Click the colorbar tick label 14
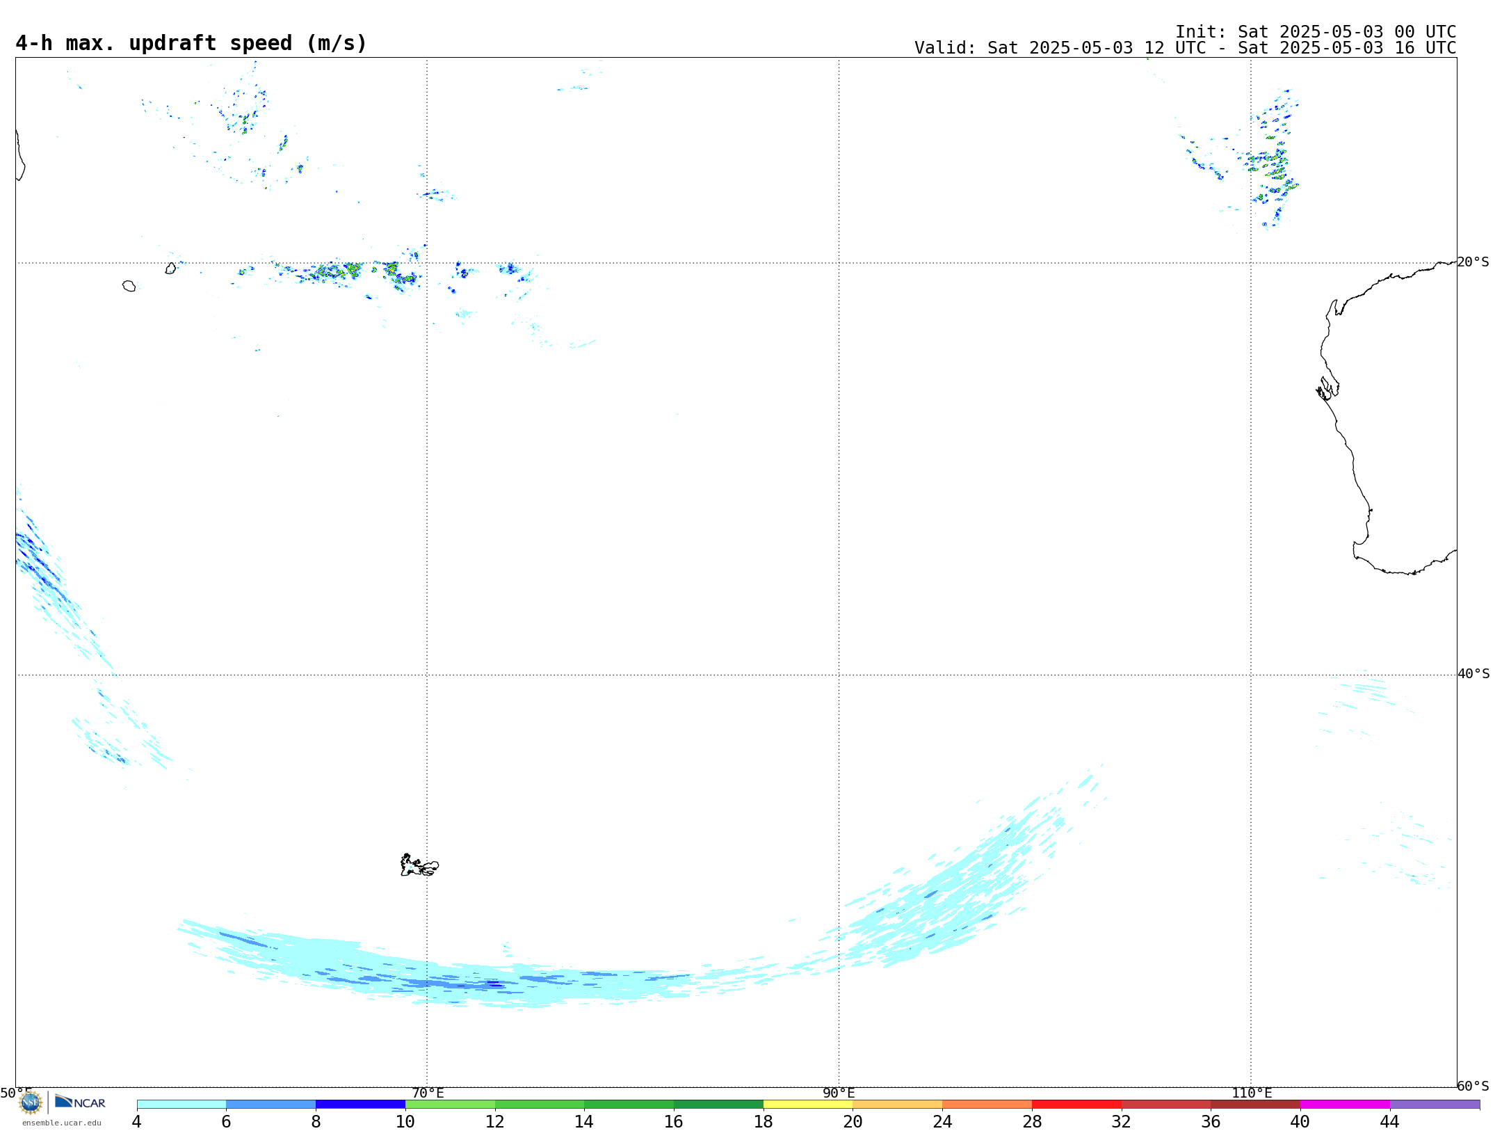 (x=584, y=1121)
